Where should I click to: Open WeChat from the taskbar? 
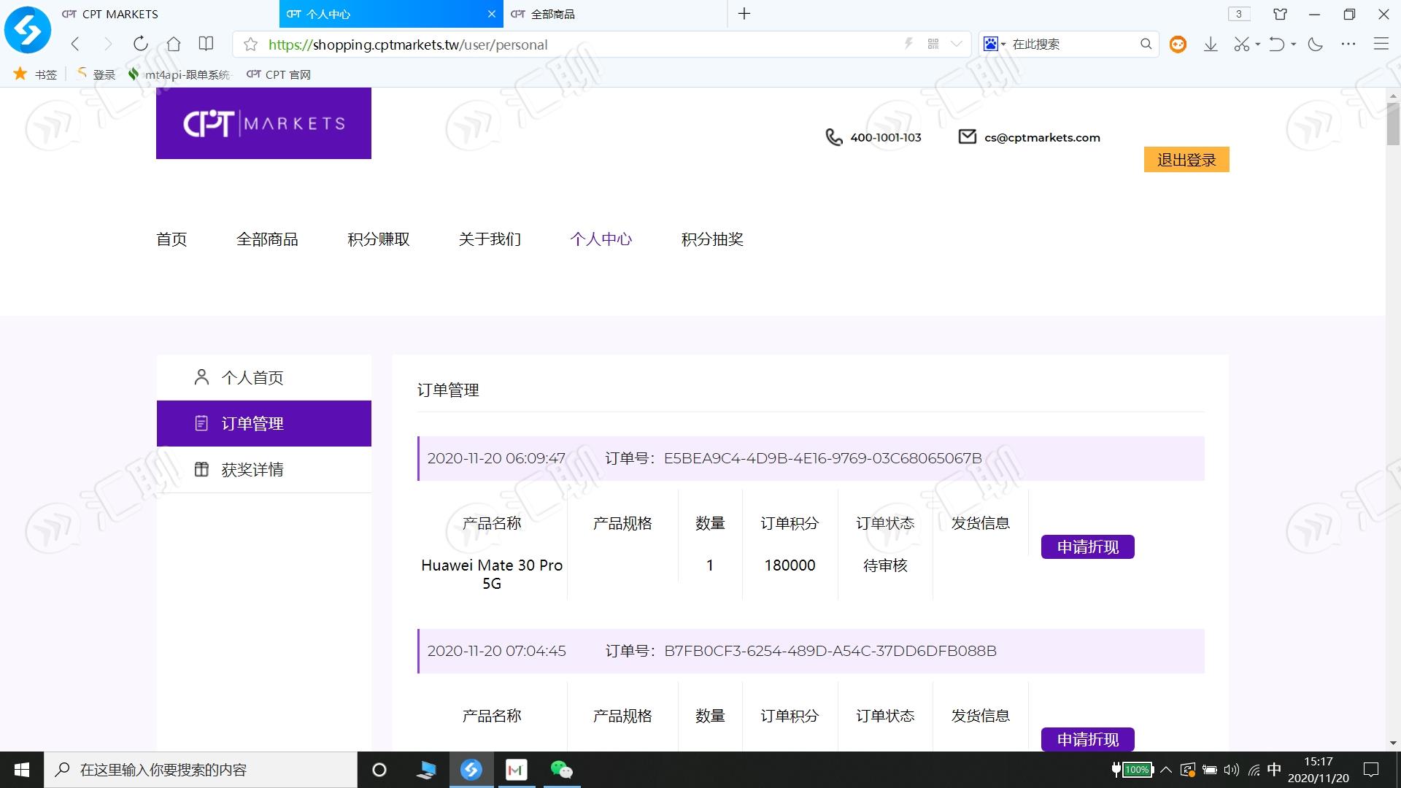point(561,770)
